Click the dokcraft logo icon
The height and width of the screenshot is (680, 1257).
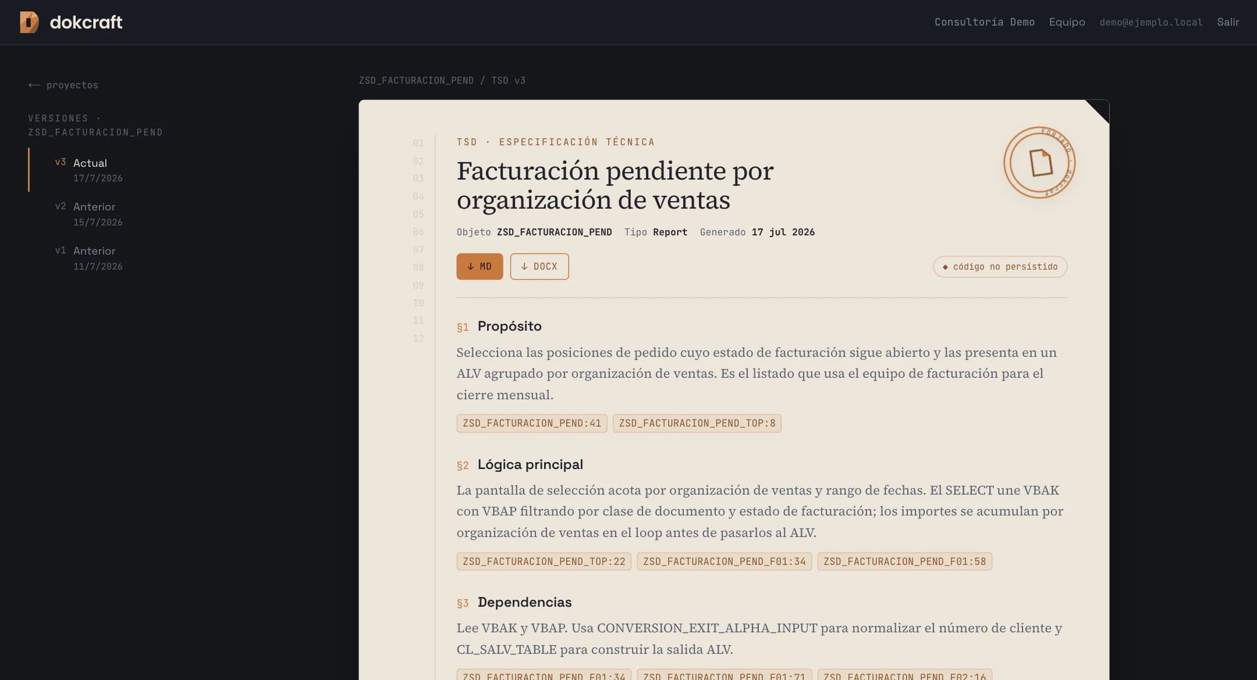(29, 22)
